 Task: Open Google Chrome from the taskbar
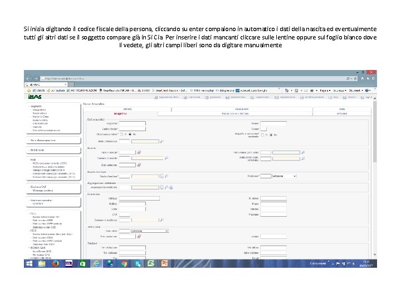coord(124,263)
